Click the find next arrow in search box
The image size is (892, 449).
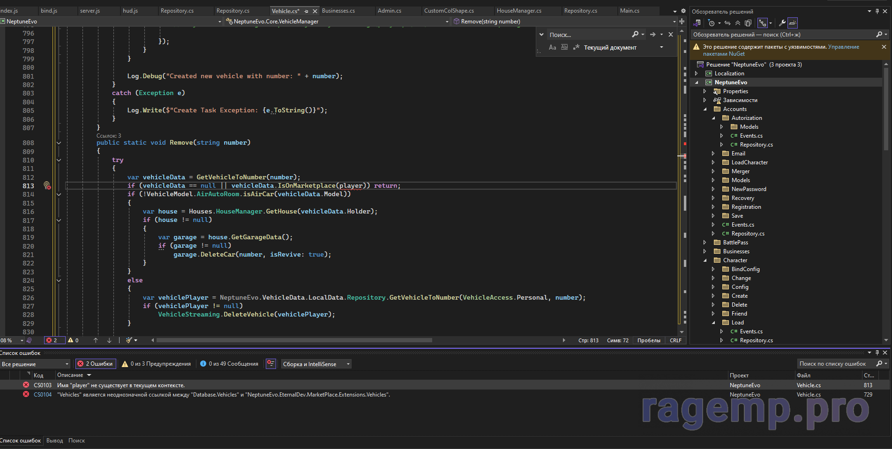coord(652,34)
